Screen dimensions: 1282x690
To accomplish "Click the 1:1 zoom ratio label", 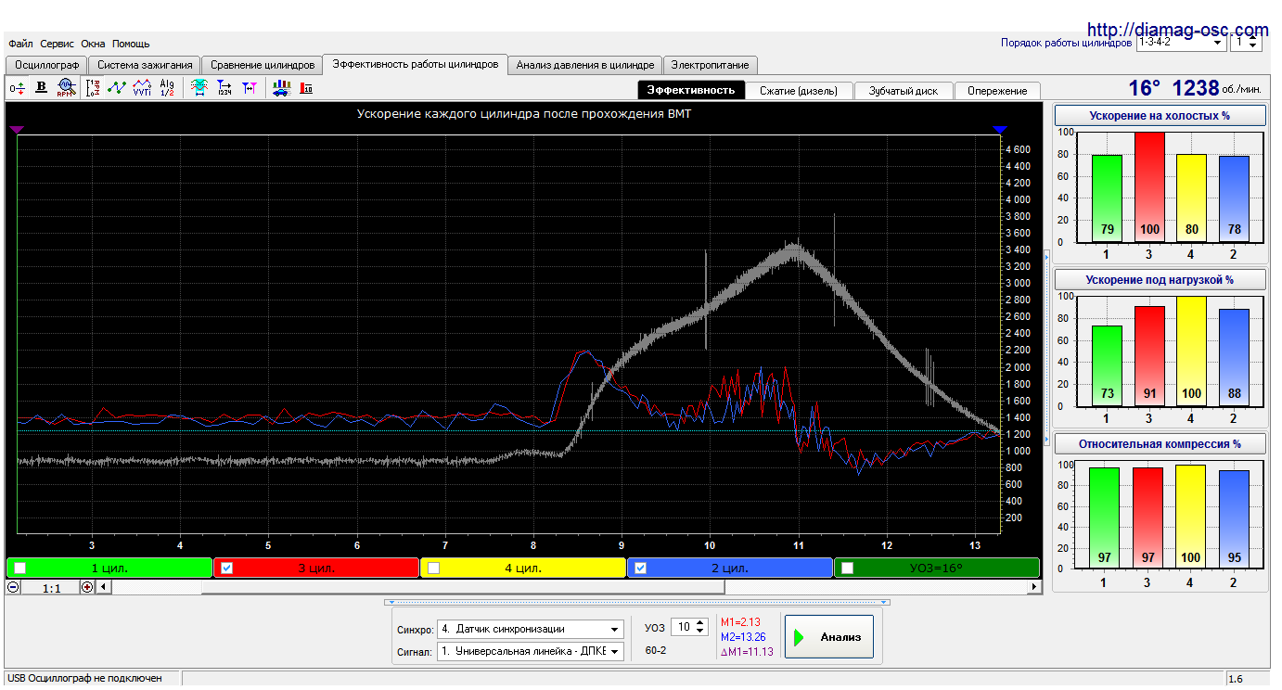I will click(x=51, y=587).
